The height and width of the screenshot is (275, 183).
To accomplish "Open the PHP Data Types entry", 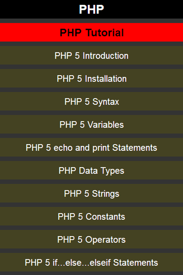I will tap(91, 170).
